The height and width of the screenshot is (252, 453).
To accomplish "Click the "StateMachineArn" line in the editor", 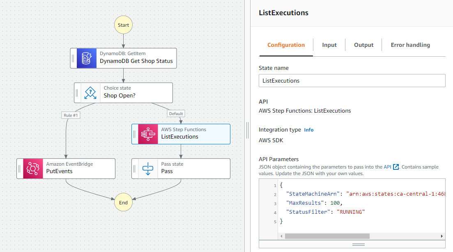I will click(366, 194).
